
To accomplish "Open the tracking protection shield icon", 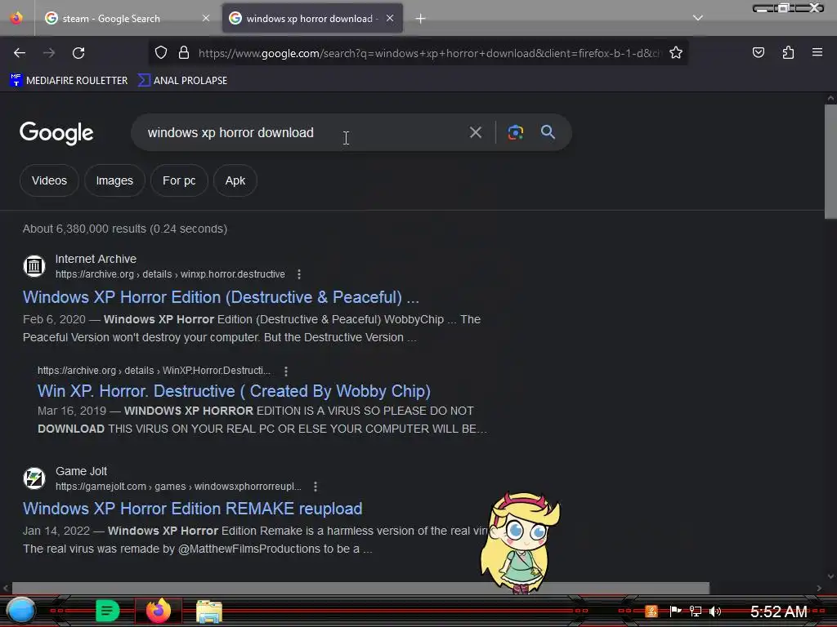I will [161, 52].
